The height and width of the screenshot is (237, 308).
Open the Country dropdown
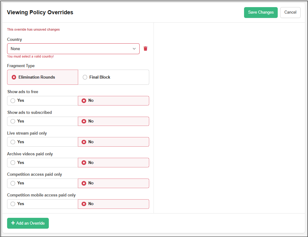(x=73, y=49)
